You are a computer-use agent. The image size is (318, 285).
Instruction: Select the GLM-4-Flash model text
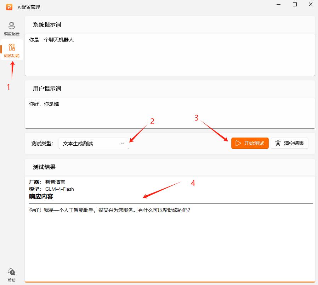[x=59, y=189]
